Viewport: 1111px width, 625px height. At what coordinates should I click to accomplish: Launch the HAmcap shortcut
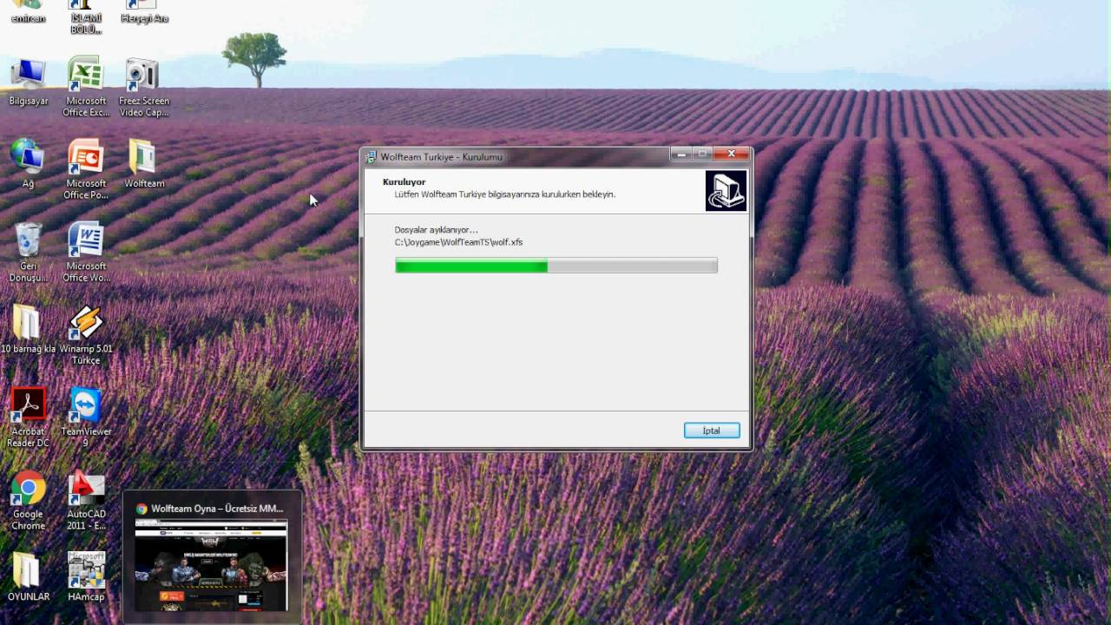pyautogui.click(x=86, y=577)
